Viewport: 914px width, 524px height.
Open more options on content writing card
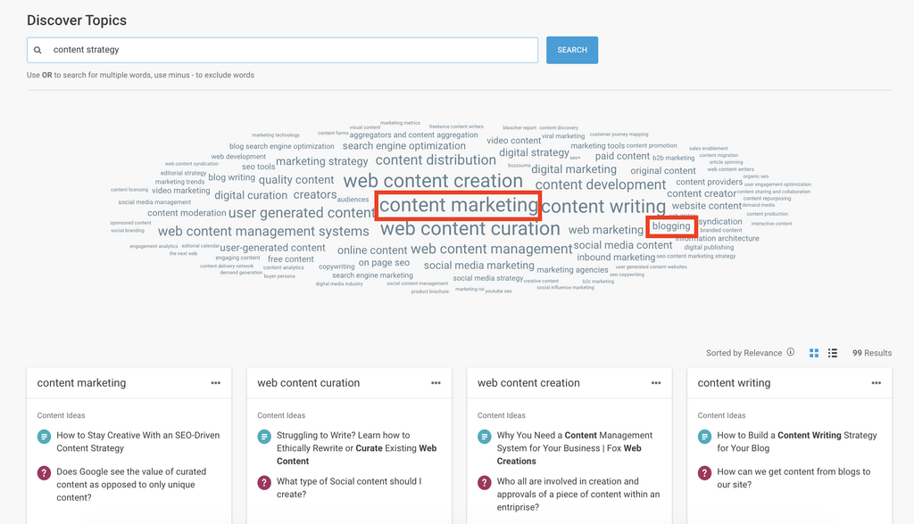point(876,383)
